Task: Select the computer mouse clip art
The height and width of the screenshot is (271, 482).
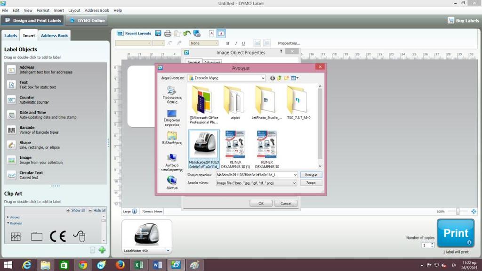Action: click(x=79, y=236)
